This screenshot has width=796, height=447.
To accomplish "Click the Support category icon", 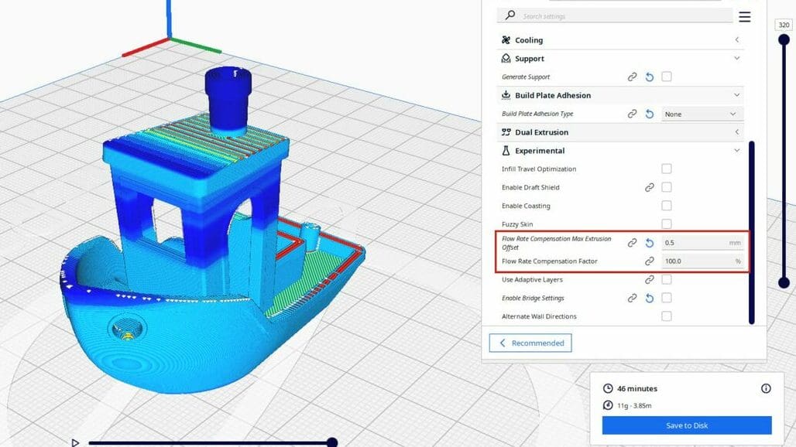I will point(506,59).
